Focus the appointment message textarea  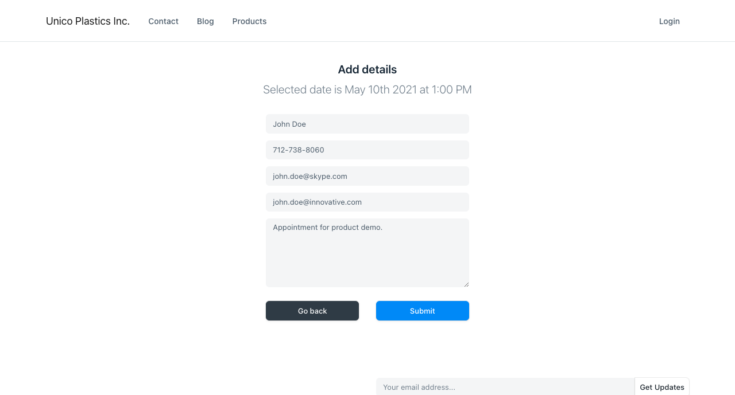[367, 258]
